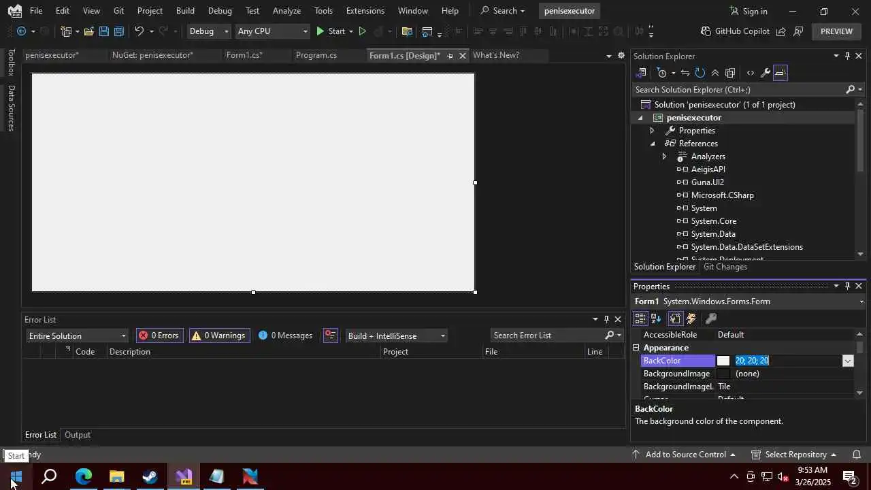Toggle Preview Selected Items in Solution Explorer
The height and width of the screenshot is (490, 871).
[x=780, y=73]
